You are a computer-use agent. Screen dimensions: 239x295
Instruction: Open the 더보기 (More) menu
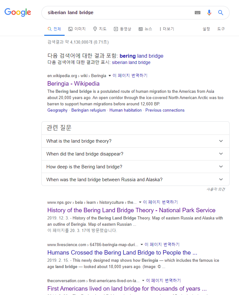point(167,29)
